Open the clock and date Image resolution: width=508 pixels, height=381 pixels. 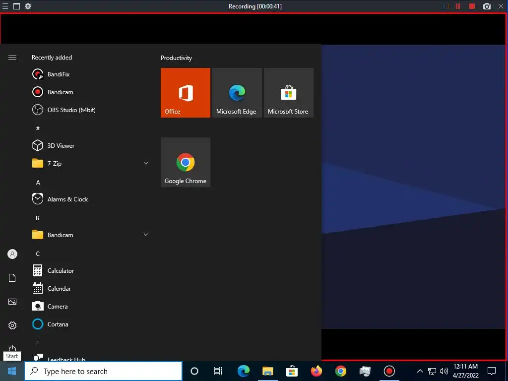point(465,371)
